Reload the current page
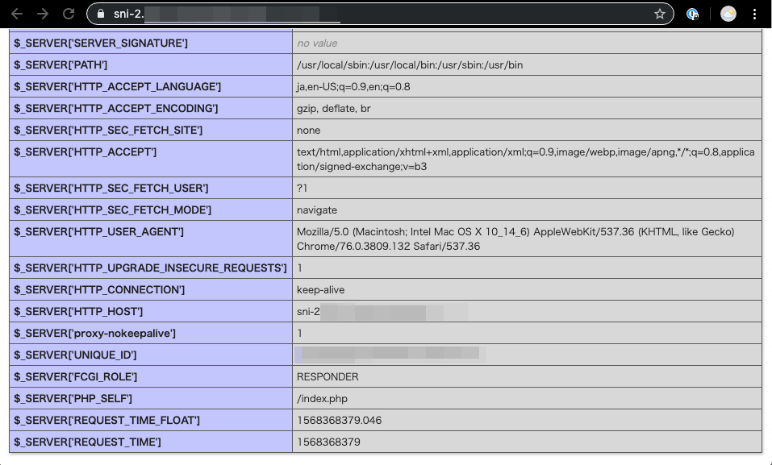Image resolution: width=772 pixels, height=465 pixels. (x=68, y=13)
